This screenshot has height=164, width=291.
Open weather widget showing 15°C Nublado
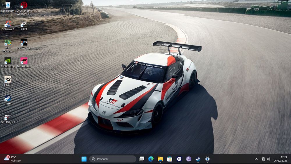coord(13,159)
